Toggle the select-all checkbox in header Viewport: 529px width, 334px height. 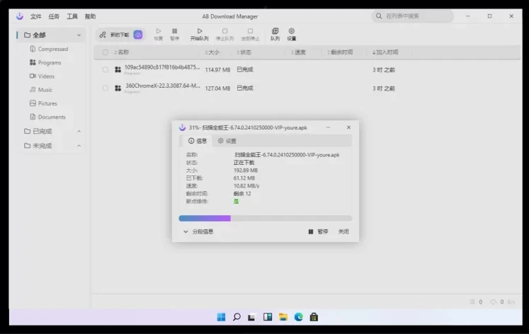click(x=106, y=52)
